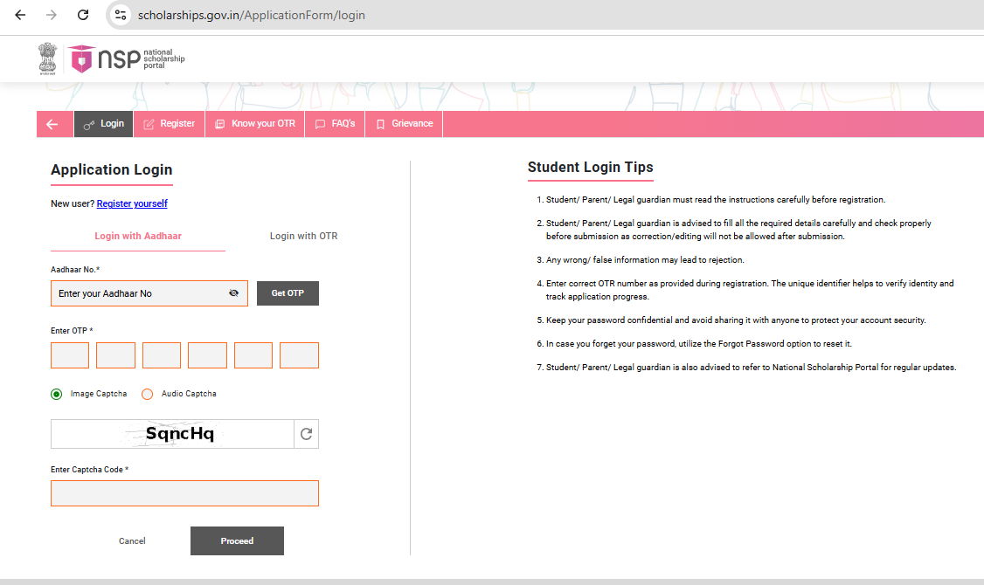The width and height of the screenshot is (984, 585).
Task: Click the Student Login Tips heading
Action: [x=591, y=168]
